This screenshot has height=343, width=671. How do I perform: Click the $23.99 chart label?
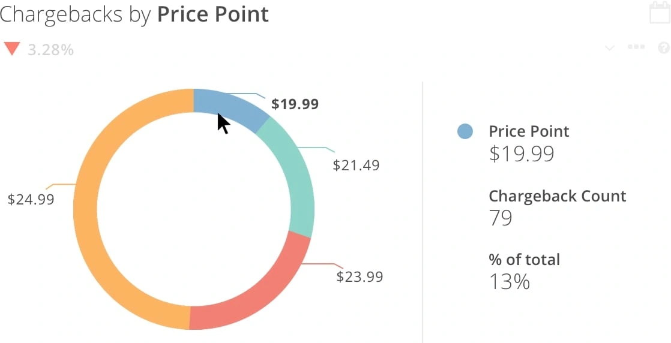[x=360, y=276]
